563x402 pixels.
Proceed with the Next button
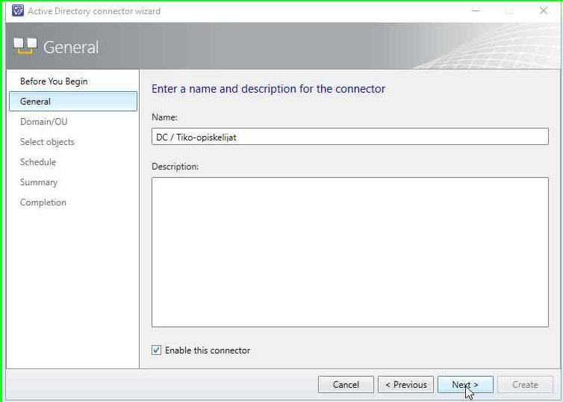click(x=465, y=384)
